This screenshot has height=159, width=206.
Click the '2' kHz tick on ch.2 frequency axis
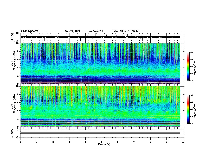[x=18, y=119]
